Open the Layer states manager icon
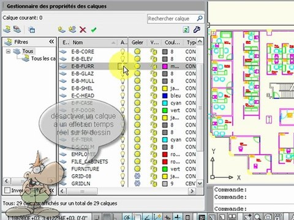Viewport: 294px width, 220px height. (x=32, y=30)
